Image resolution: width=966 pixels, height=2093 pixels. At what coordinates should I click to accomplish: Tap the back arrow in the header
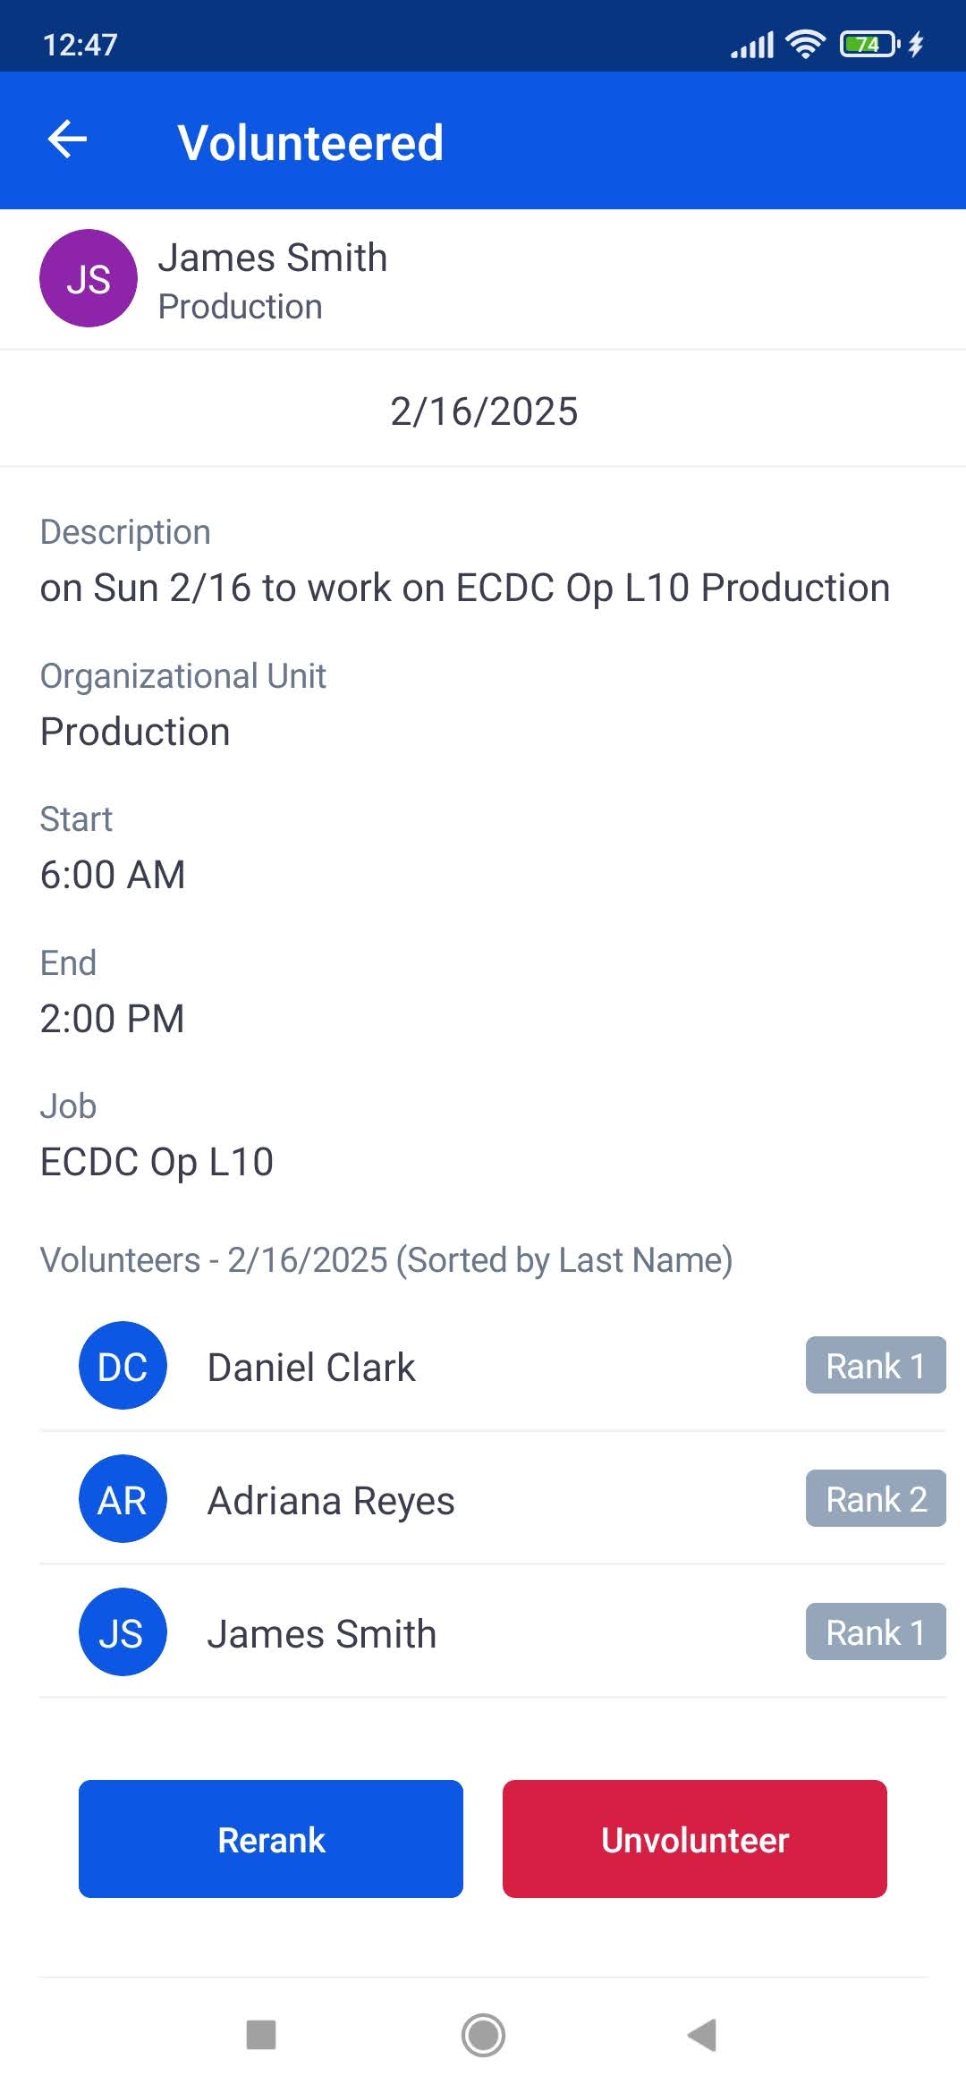(x=67, y=140)
